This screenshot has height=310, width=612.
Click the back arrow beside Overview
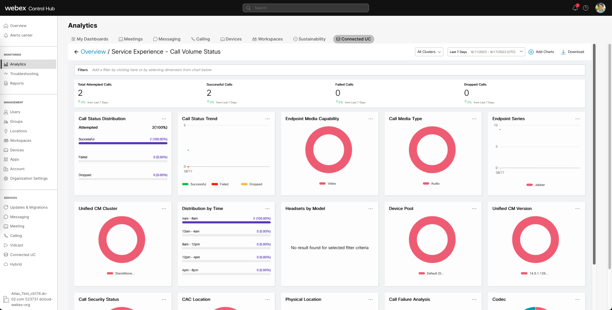76,52
